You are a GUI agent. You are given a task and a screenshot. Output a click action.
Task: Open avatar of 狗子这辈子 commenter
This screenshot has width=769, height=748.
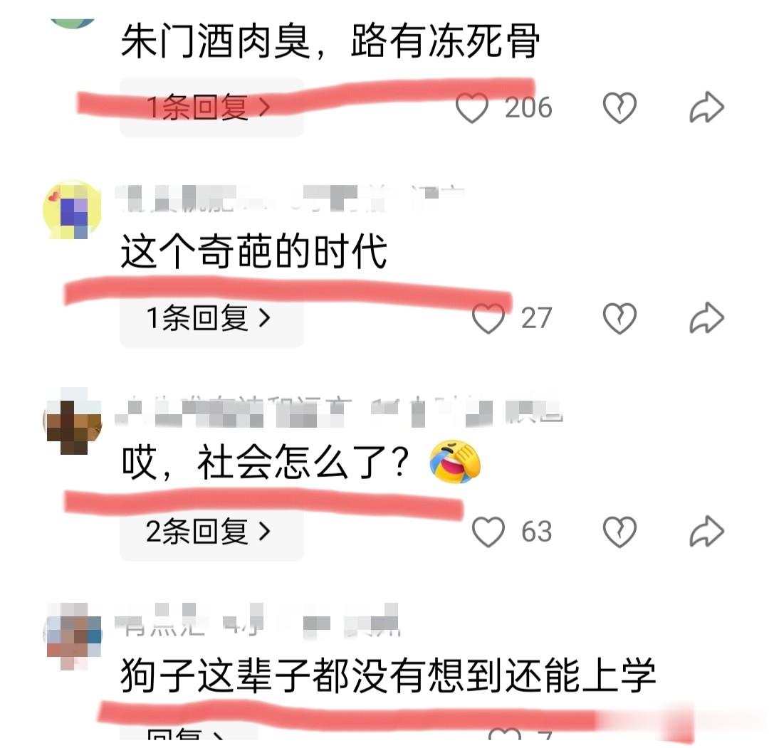coord(73,636)
